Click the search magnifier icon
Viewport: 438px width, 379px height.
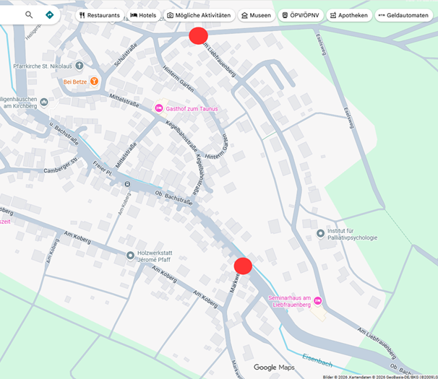(x=29, y=14)
